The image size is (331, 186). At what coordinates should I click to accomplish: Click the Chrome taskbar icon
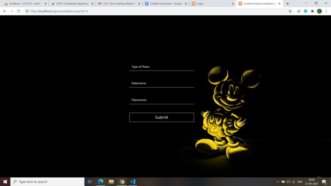(122, 181)
